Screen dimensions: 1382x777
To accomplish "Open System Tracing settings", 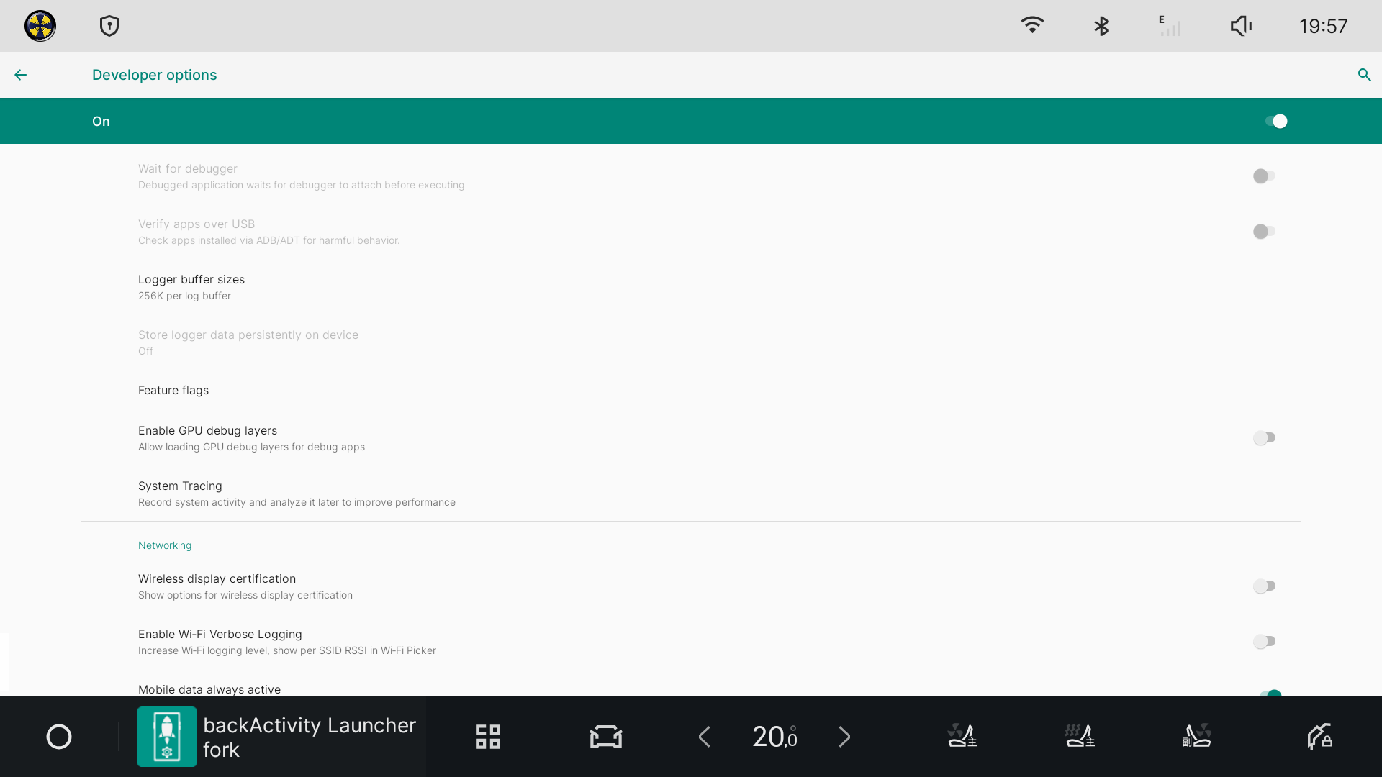I will (x=180, y=494).
